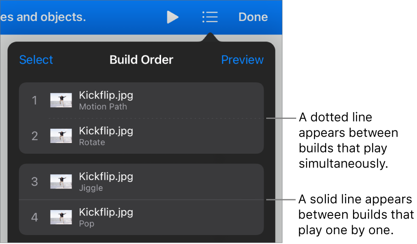
Task: Tap Select in Build Order panel
Action: [36, 60]
